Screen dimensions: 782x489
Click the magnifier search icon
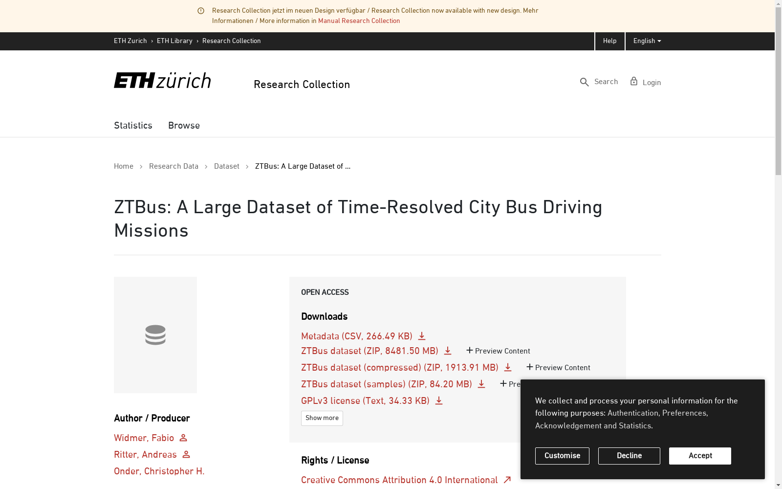click(584, 82)
